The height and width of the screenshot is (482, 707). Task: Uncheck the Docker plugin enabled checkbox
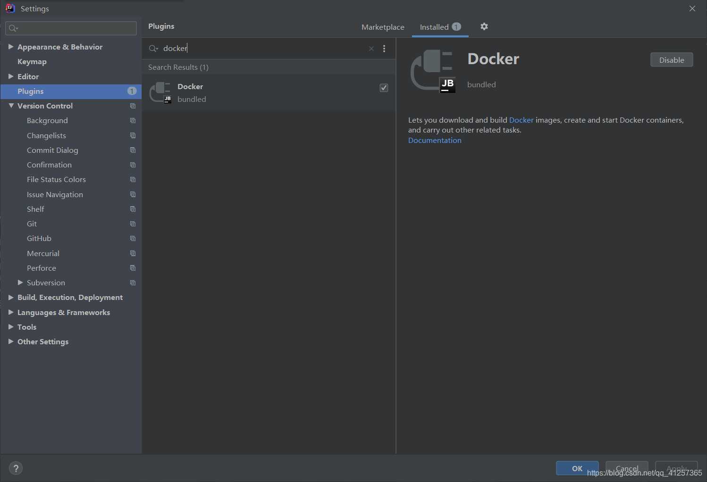click(384, 88)
